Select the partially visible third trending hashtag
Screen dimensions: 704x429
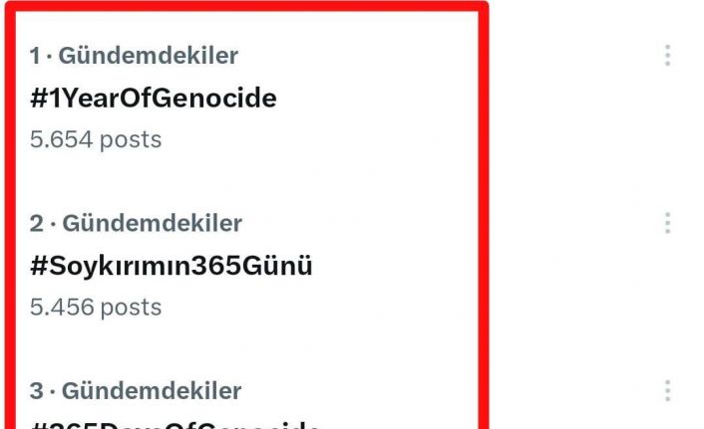pyautogui.click(x=176, y=423)
